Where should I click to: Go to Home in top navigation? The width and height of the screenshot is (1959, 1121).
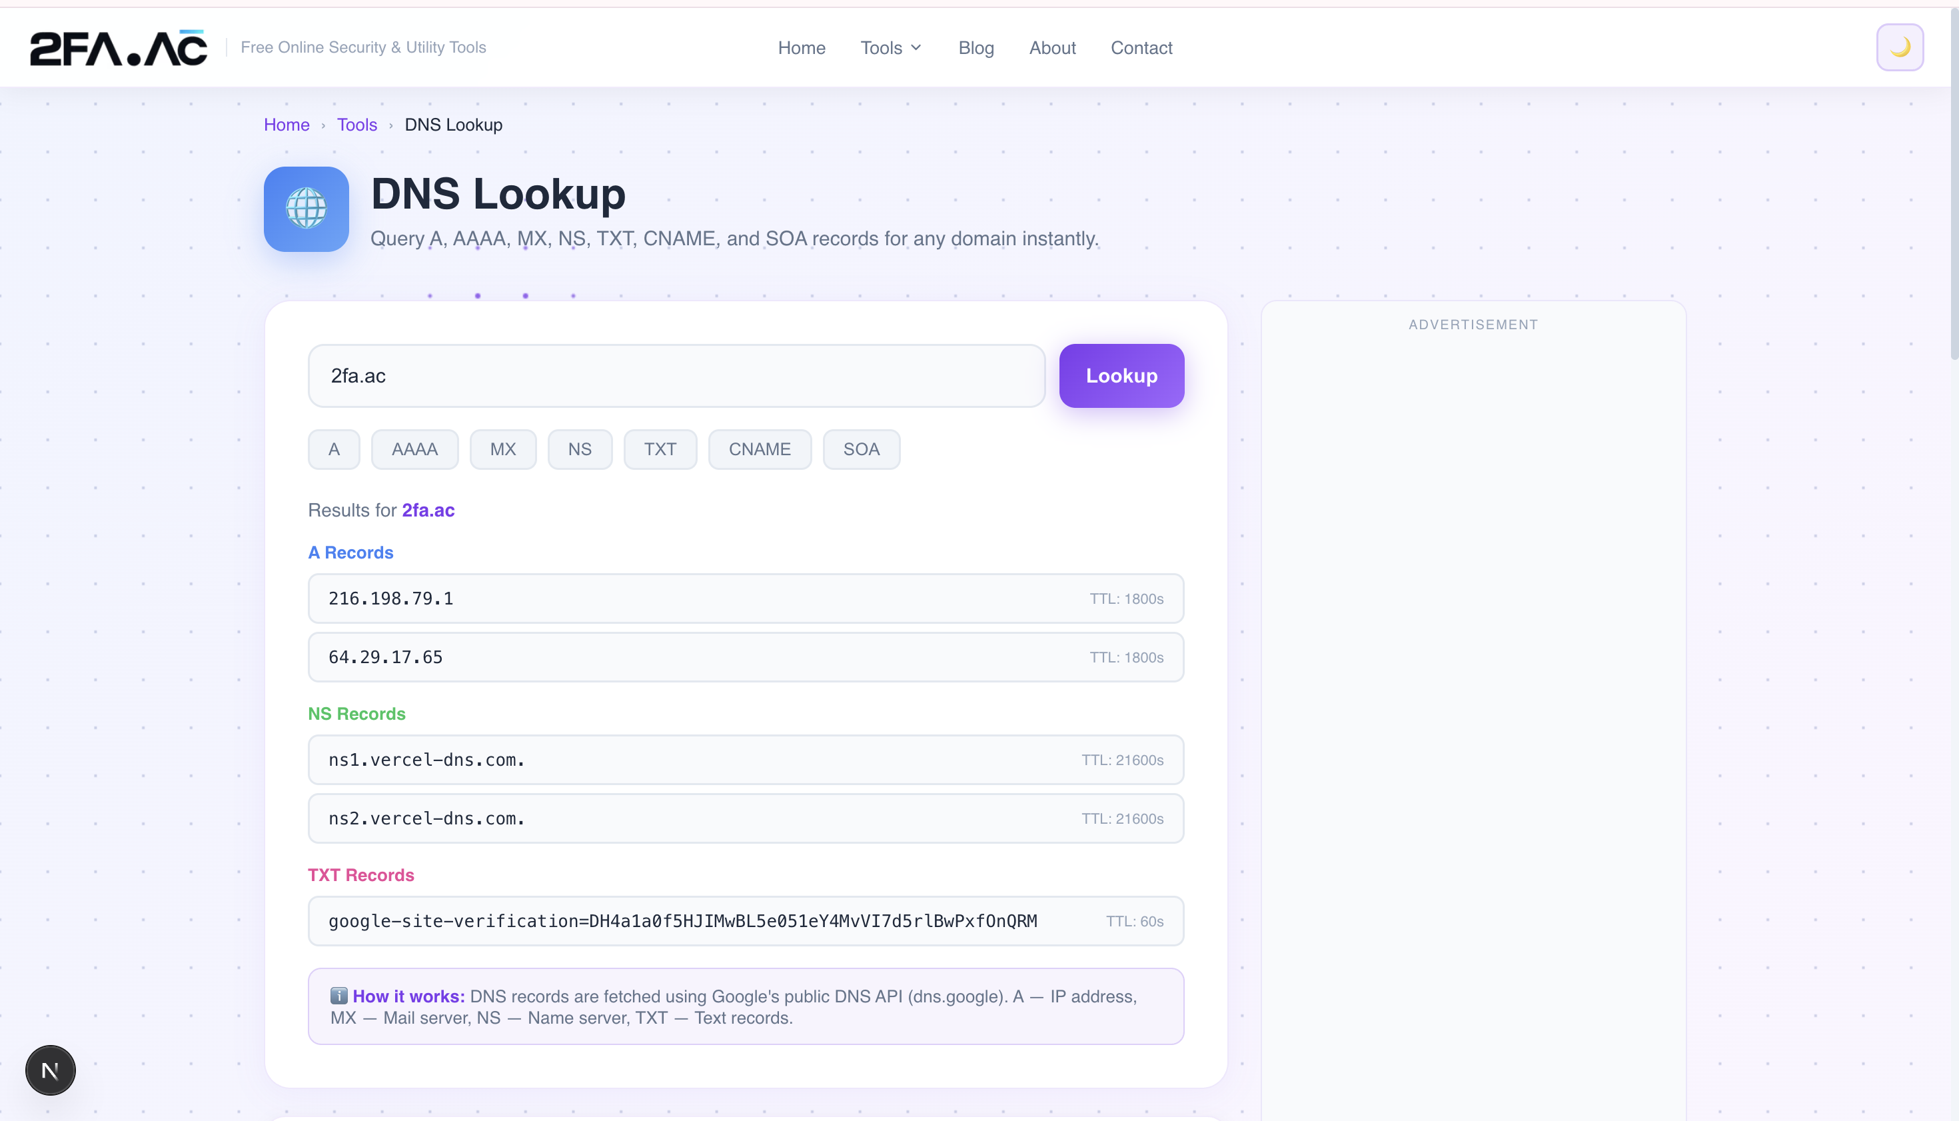802,48
